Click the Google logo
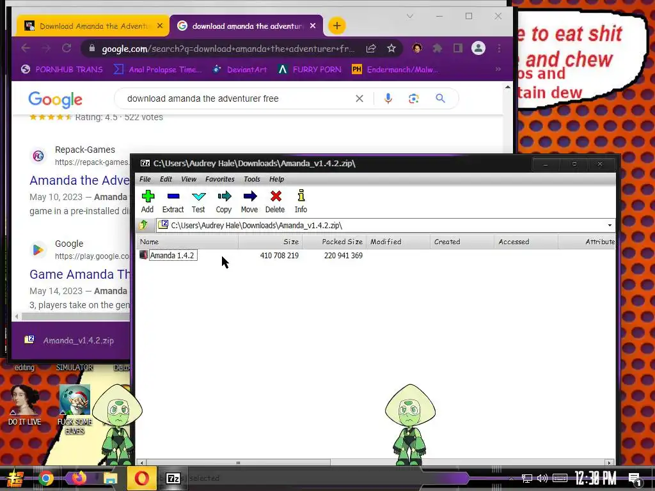Image resolution: width=655 pixels, height=491 pixels. (55, 99)
